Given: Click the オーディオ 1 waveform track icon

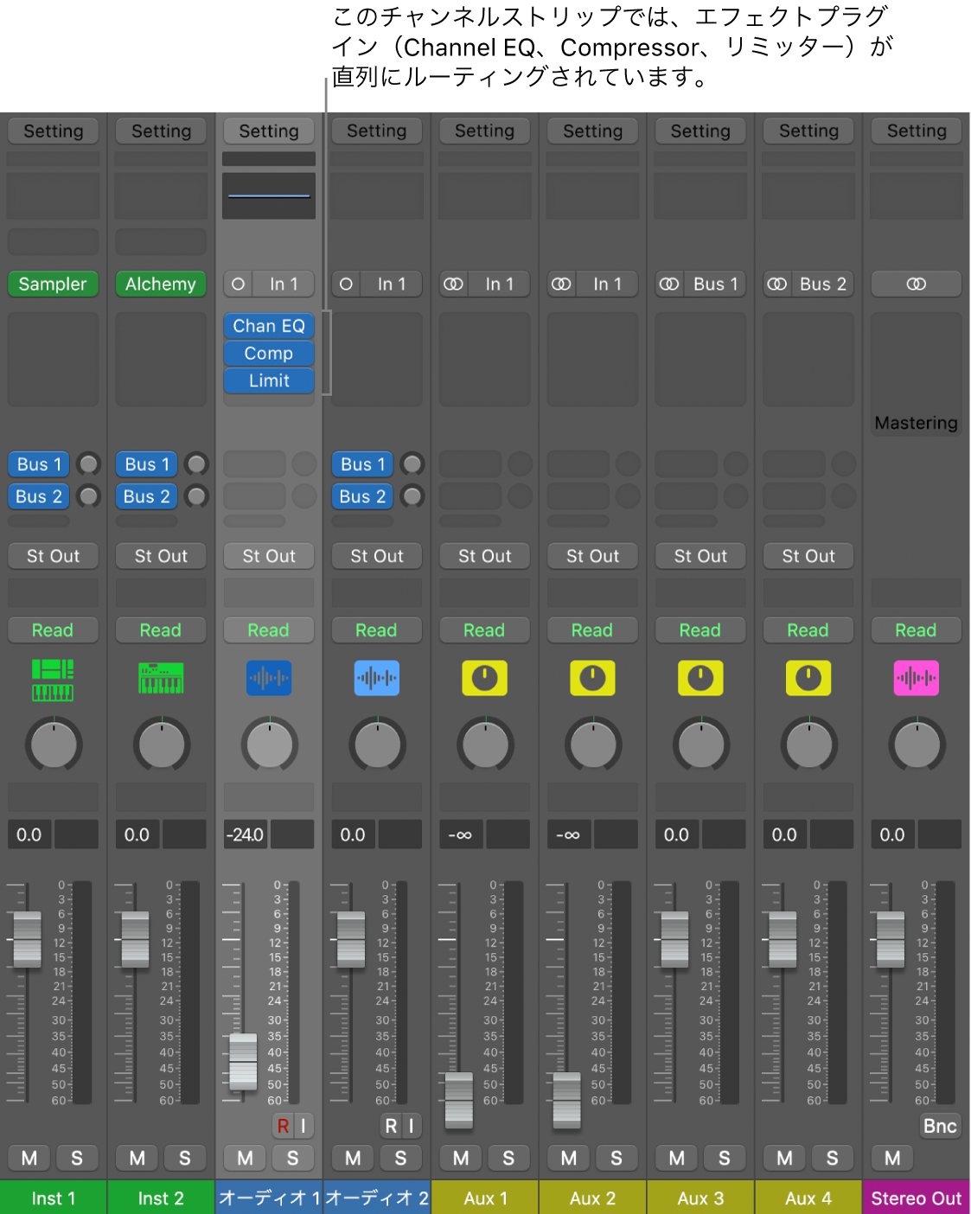Looking at the screenshot, I should pyautogui.click(x=269, y=679).
